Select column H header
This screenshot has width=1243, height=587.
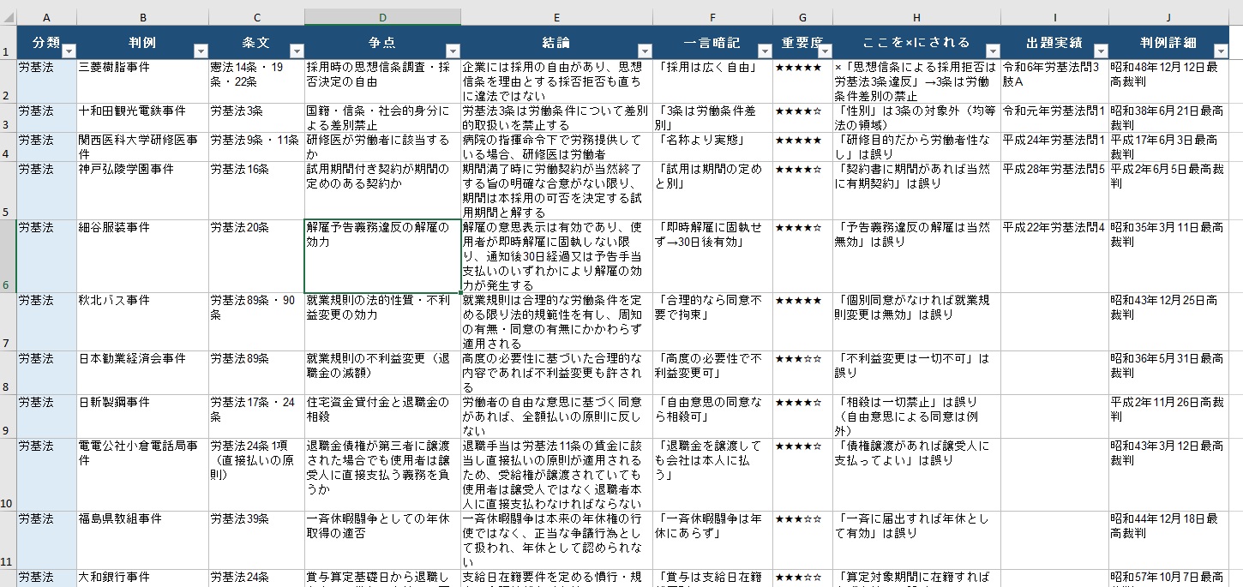(916, 17)
